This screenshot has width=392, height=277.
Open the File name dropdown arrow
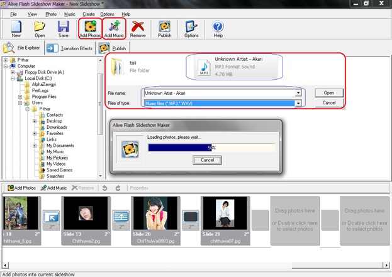click(298, 93)
